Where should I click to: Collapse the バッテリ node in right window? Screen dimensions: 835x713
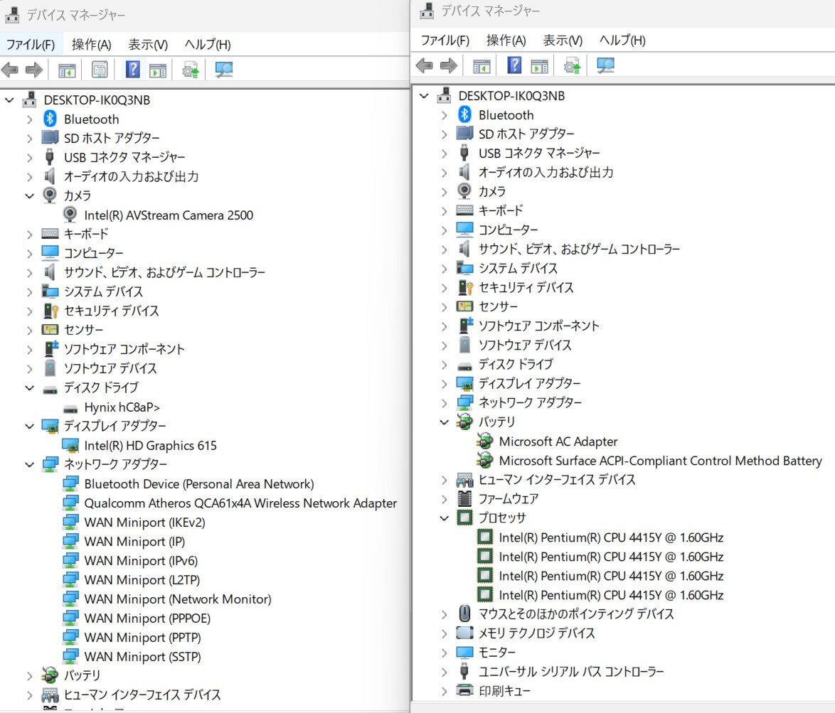click(444, 422)
